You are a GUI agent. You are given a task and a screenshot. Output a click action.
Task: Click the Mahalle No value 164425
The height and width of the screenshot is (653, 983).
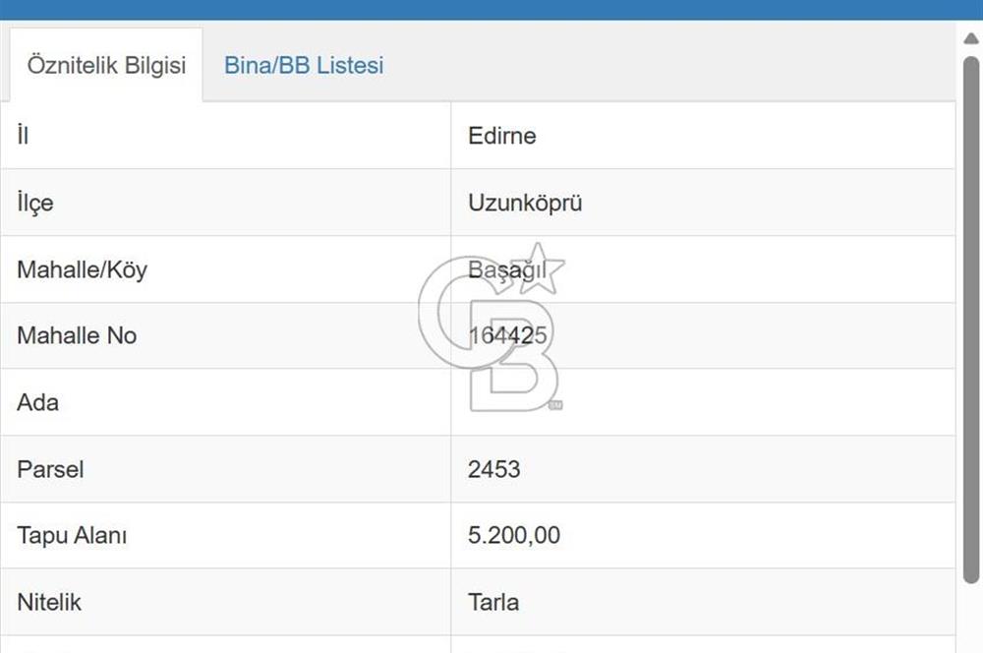(509, 335)
